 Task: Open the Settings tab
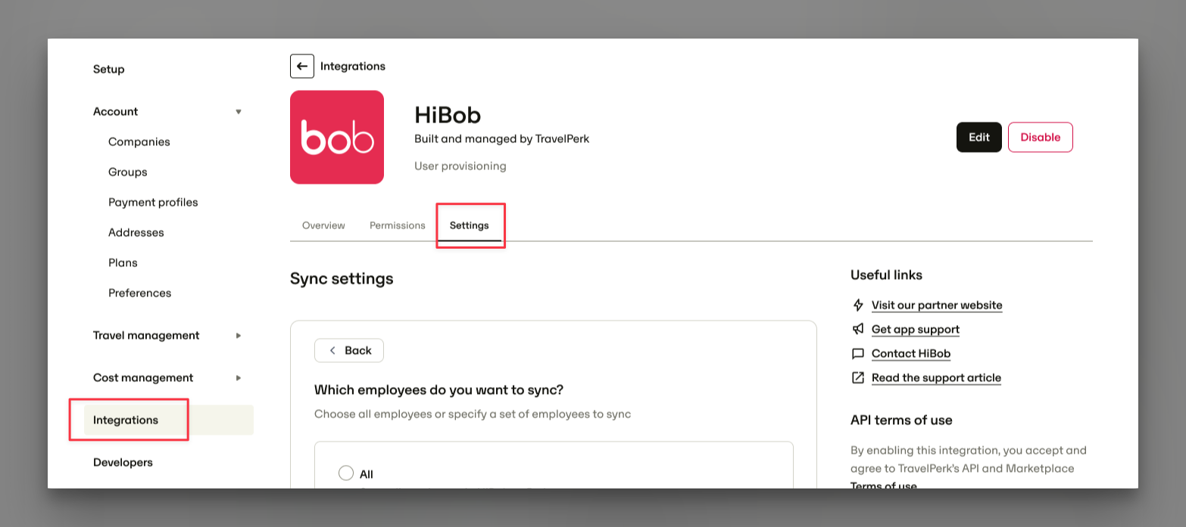point(470,225)
